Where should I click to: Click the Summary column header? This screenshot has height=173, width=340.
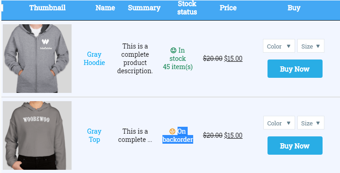pos(144,8)
